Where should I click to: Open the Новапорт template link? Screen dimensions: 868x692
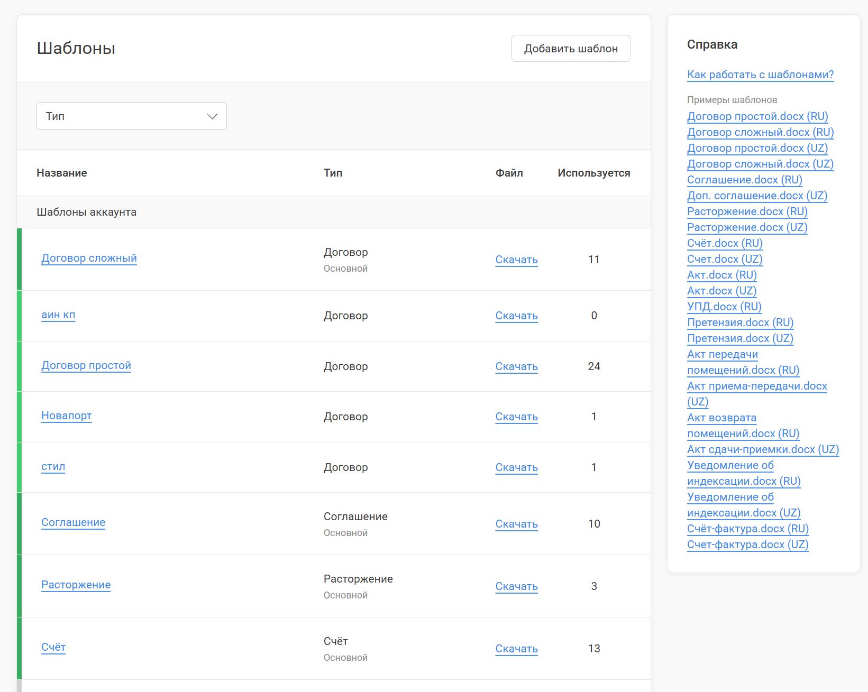[x=67, y=416]
